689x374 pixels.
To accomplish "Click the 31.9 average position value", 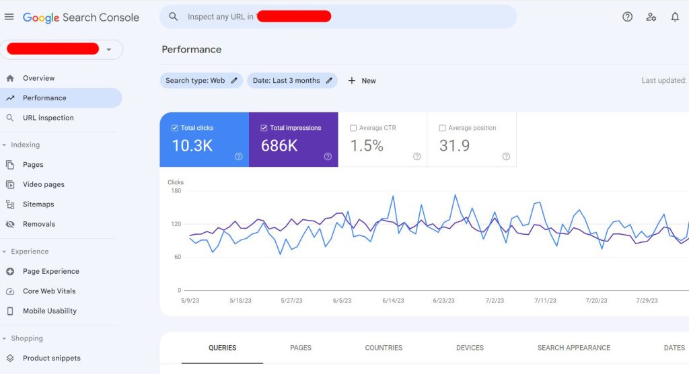I will 454,145.
